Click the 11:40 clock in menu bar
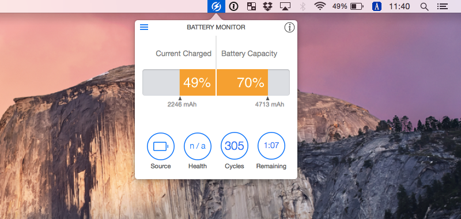This screenshot has height=219, width=461. pos(399,6)
